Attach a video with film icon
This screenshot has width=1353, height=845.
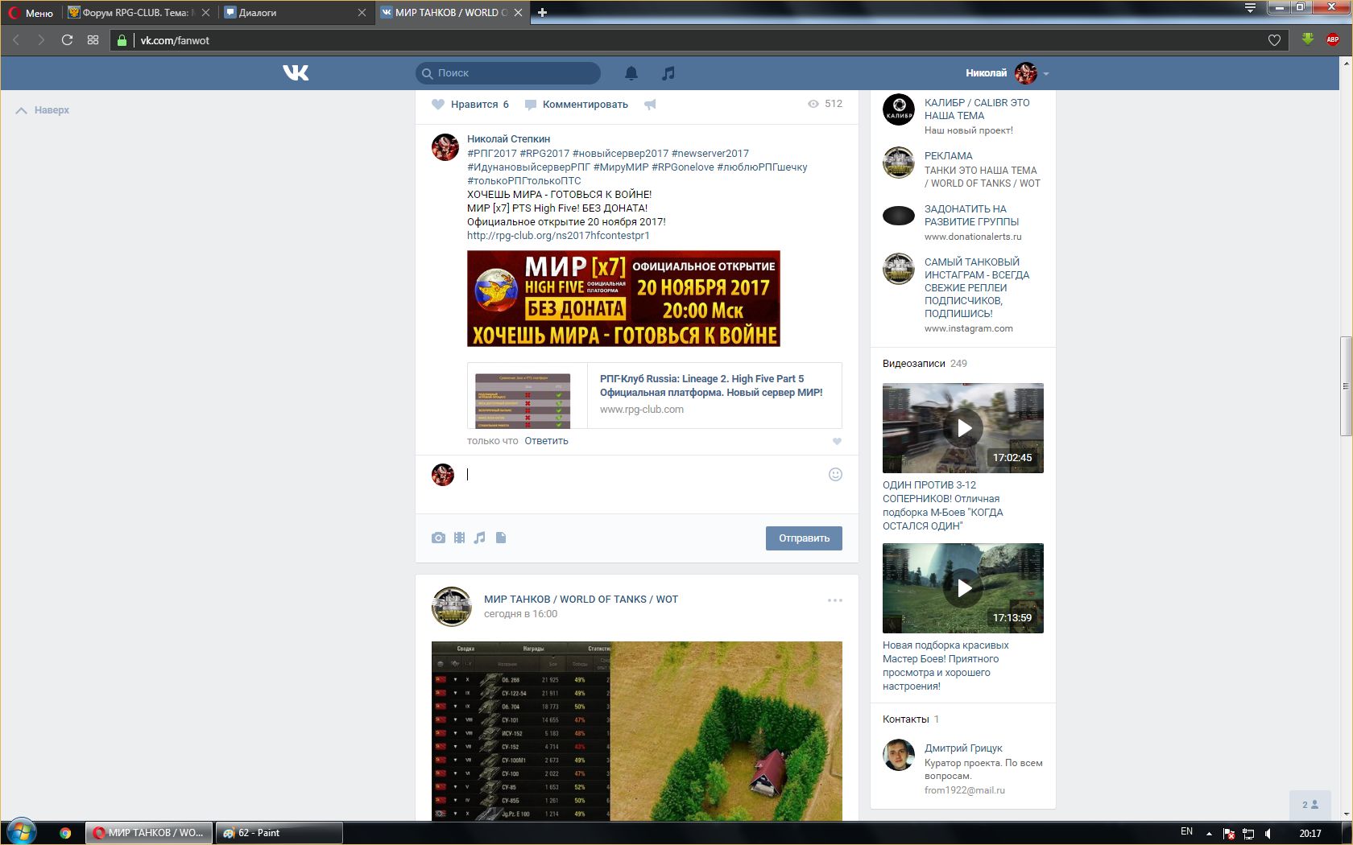click(459, 538)
